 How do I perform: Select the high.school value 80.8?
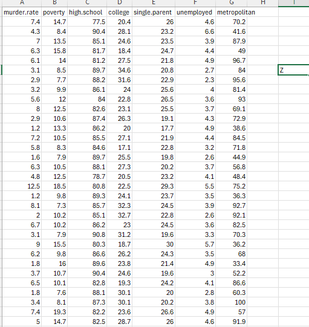coord(87,186)
